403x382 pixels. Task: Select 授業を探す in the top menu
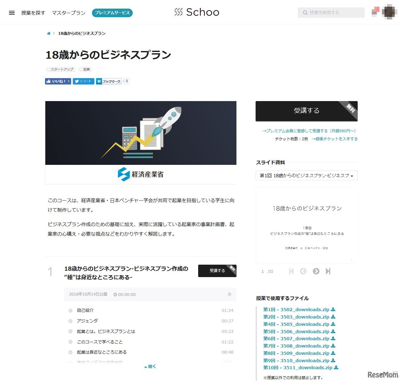tap(33, 13)
